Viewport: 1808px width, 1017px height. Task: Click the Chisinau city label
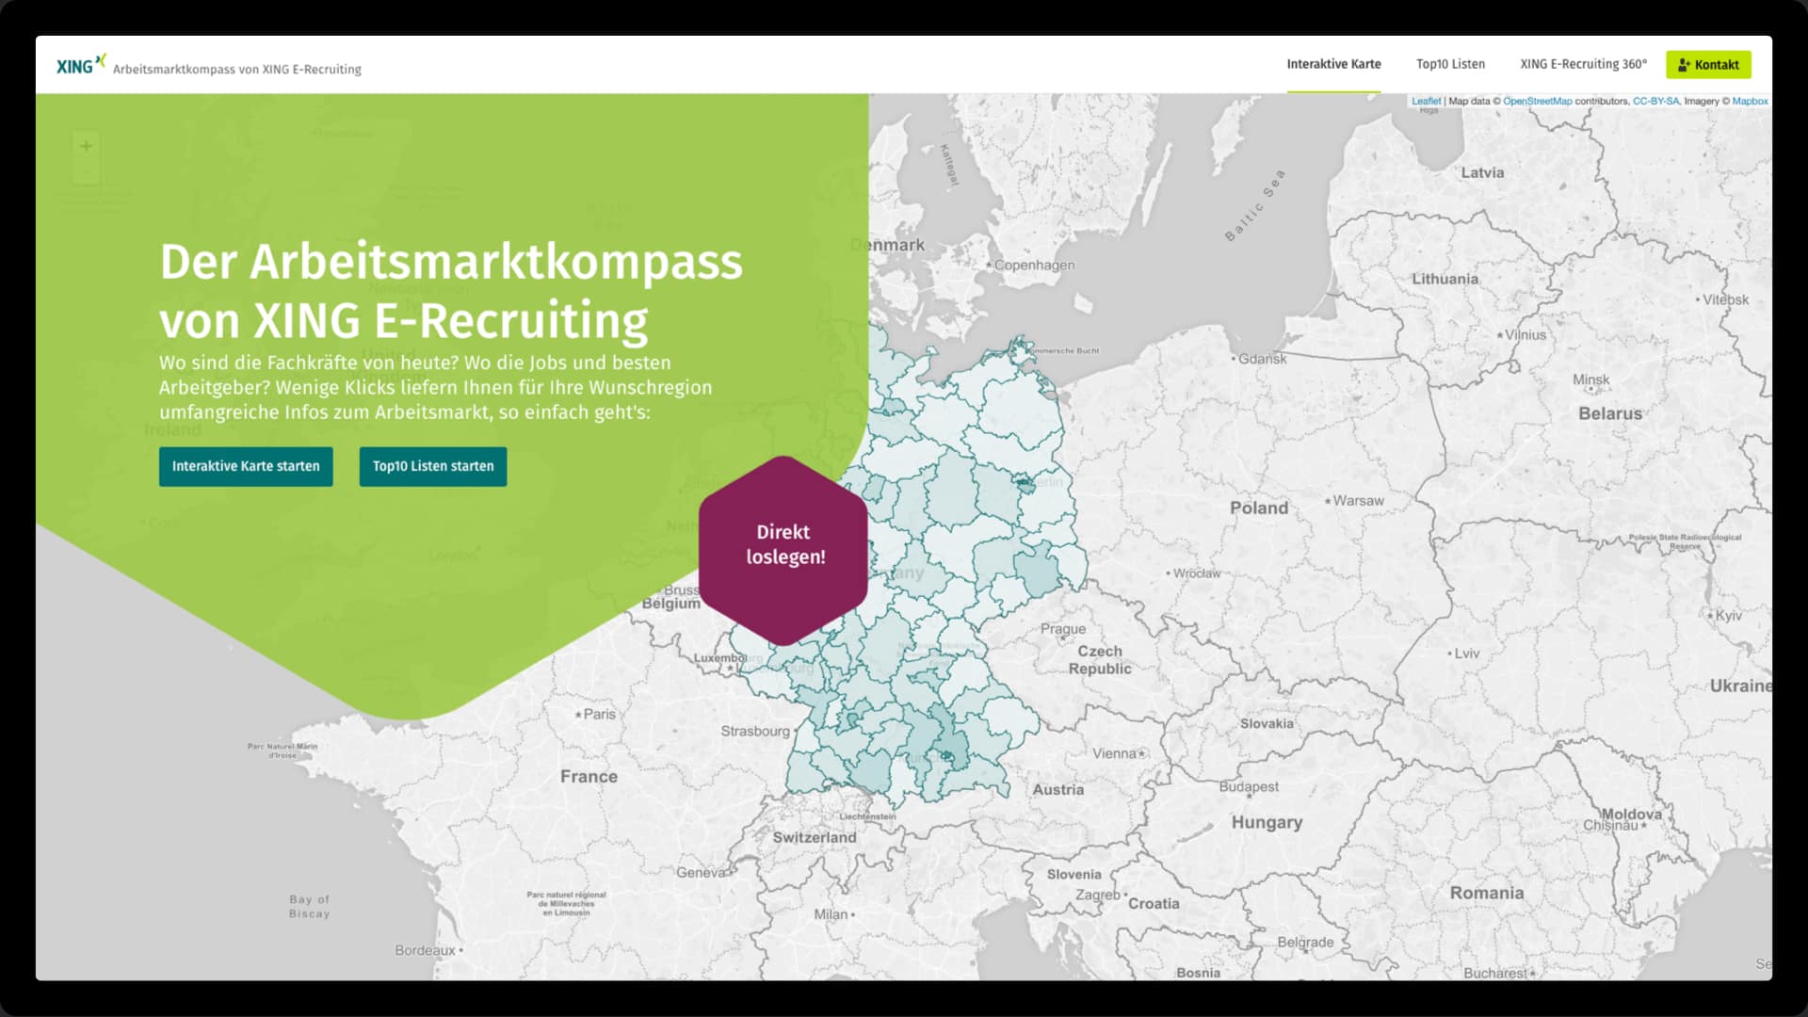1610,825
